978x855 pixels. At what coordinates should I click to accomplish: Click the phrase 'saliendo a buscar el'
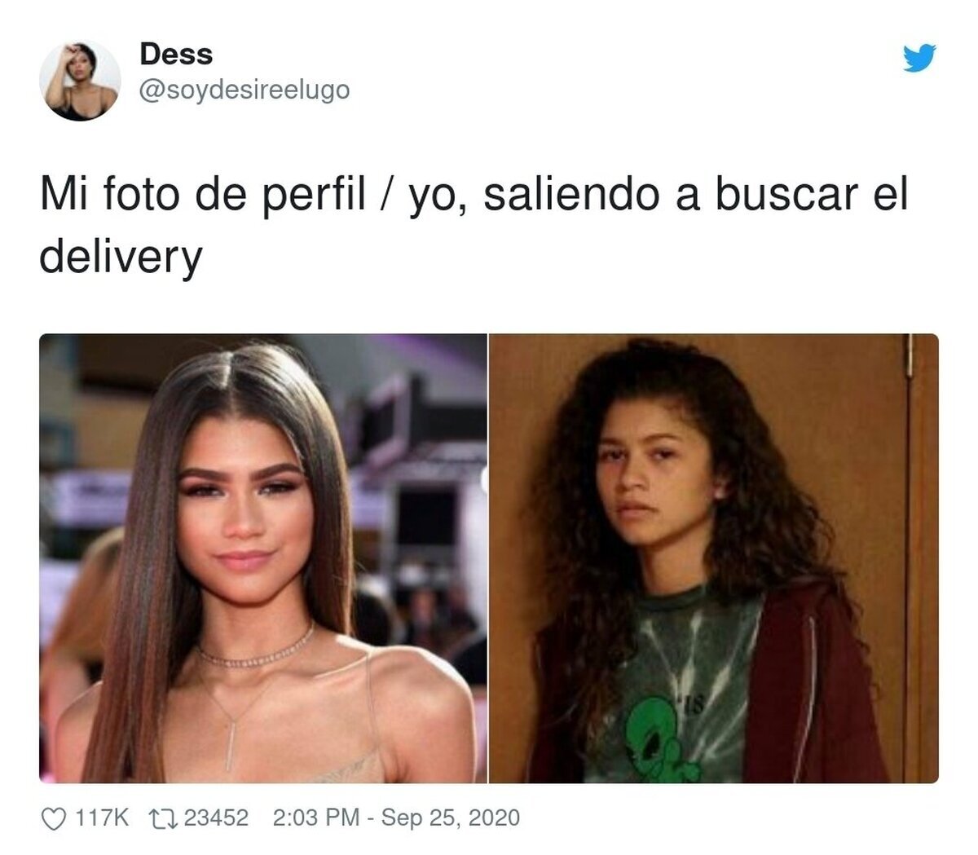[695, 196]
